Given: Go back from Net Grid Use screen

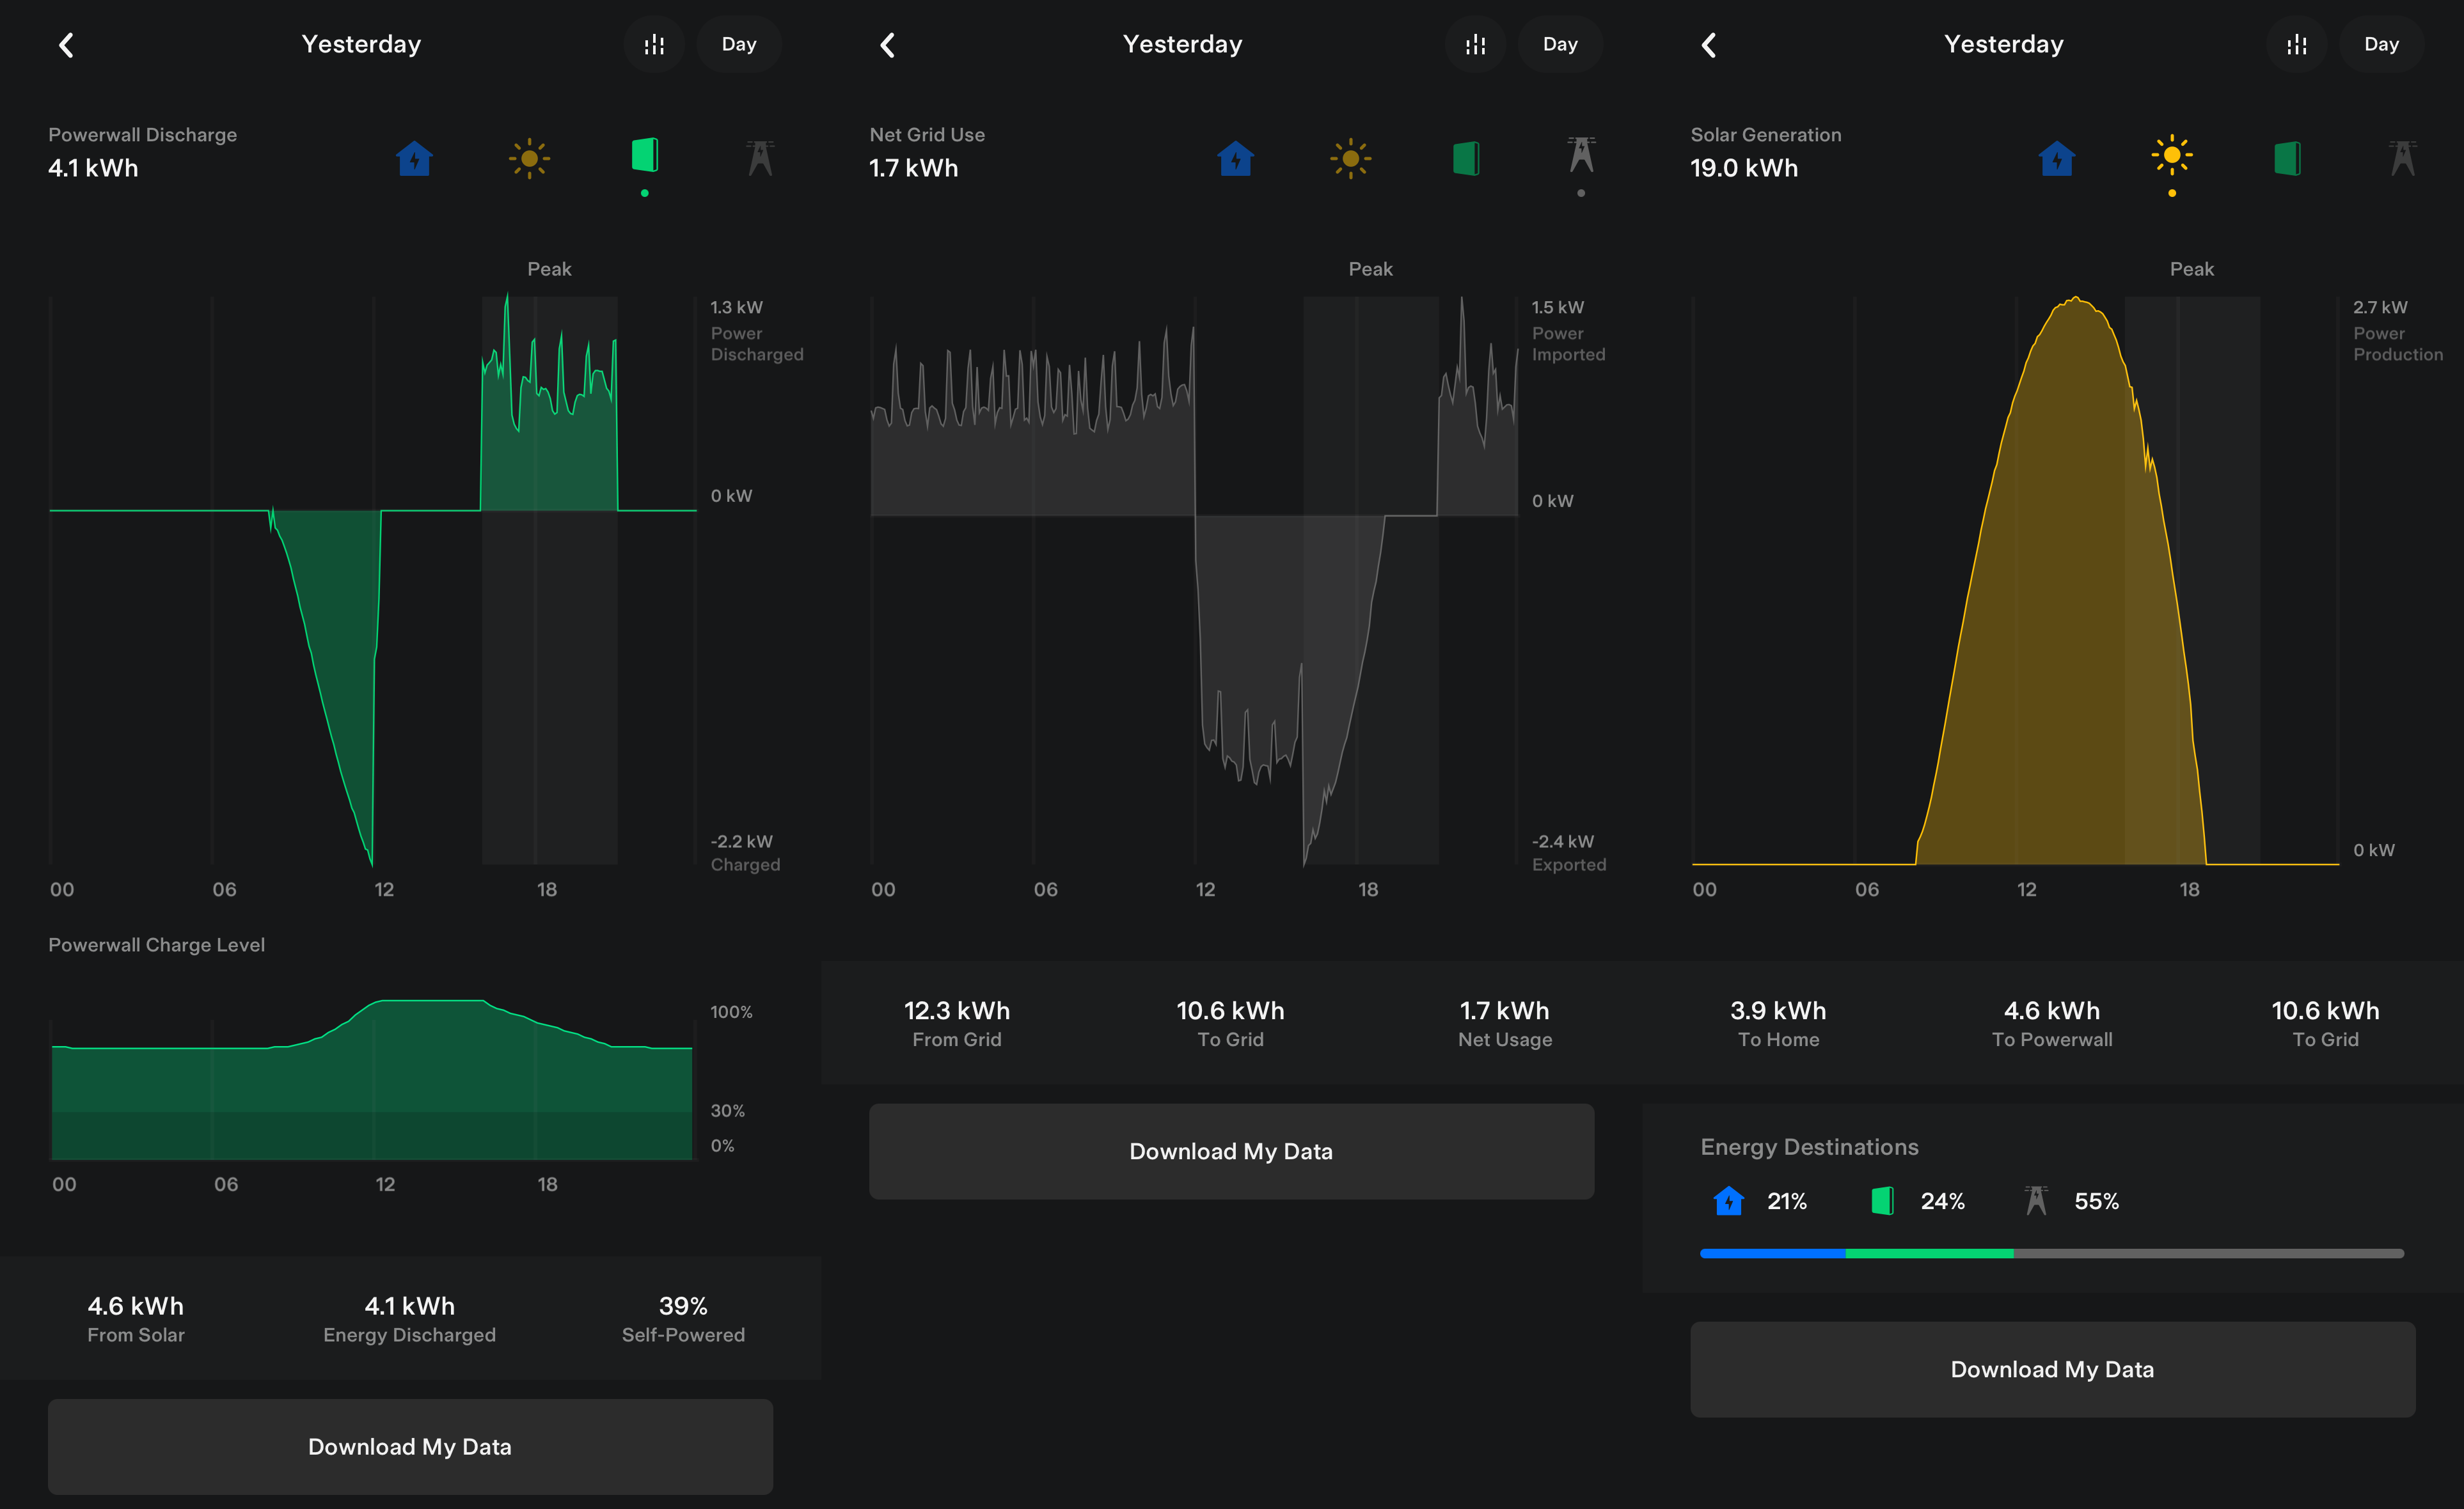Looking at the screenshot, I should pos(887,45).
